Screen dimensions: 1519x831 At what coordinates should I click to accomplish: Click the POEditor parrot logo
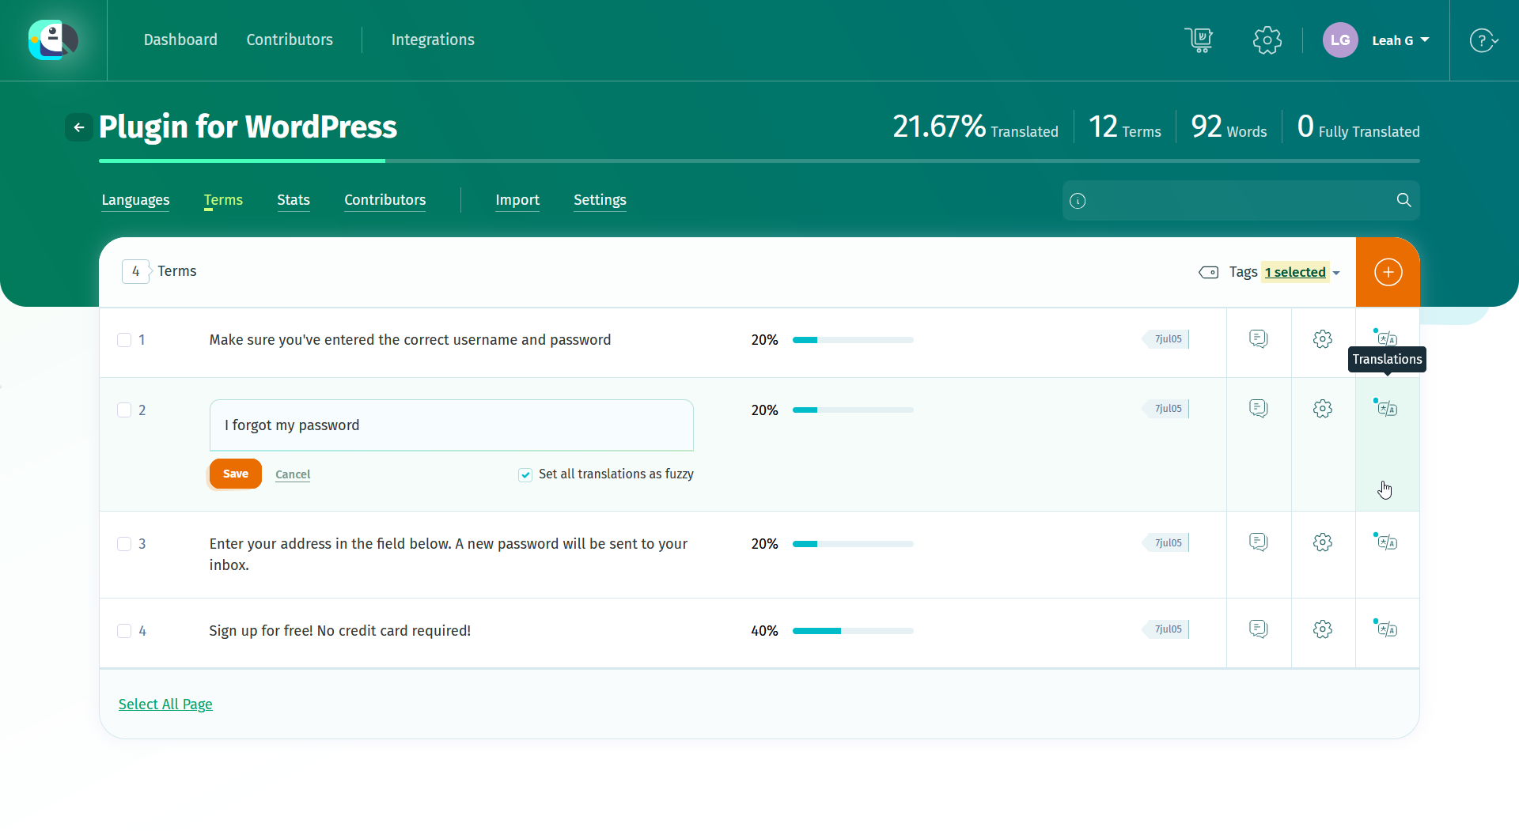(53, 40)
